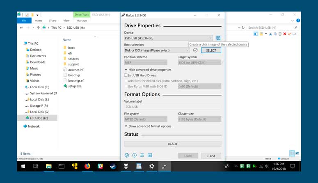Open Windows Start menu
The height and width of the screenshot is (183, 318).
click(x=23, y=166)
